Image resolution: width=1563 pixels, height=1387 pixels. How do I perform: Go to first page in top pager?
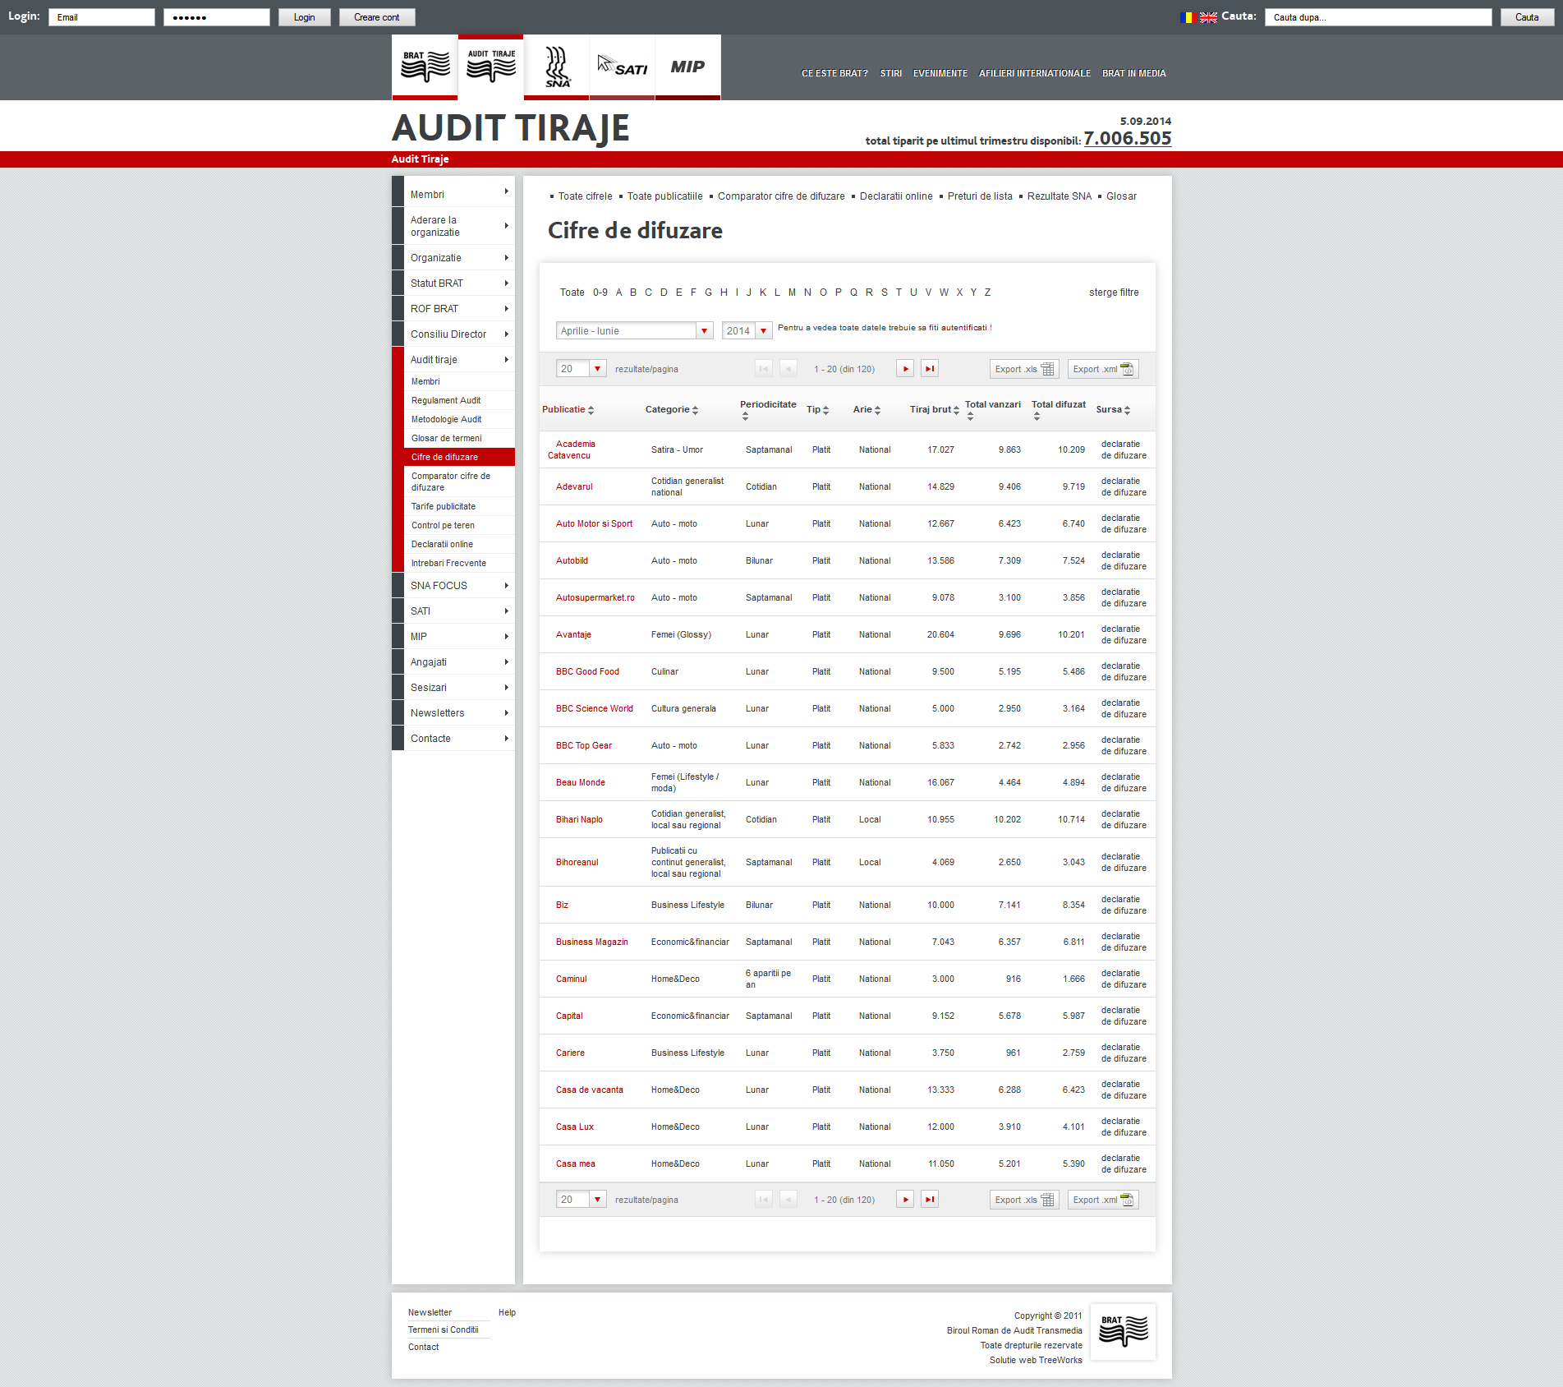[x=764, y=369]
